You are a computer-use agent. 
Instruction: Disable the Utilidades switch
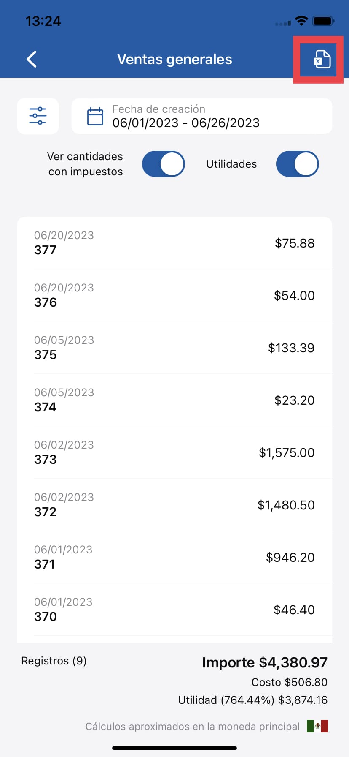point(297,164)
